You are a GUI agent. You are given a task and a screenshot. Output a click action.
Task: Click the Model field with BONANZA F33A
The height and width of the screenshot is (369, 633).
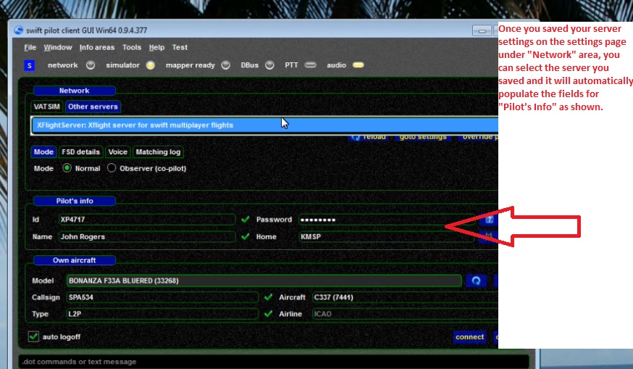(264, 281)
